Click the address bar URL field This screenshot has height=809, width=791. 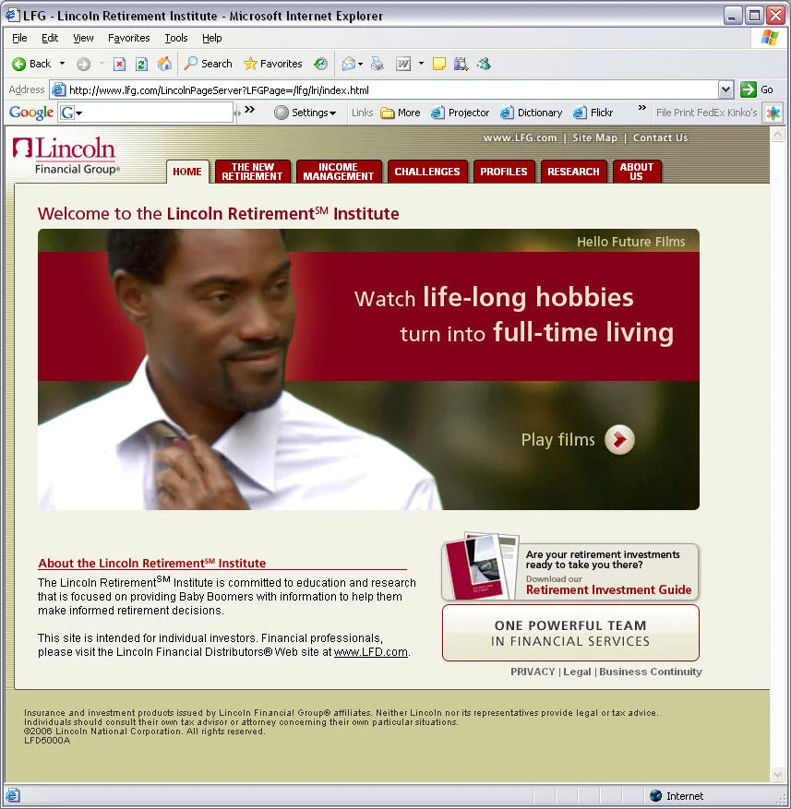tap(384, 89)
